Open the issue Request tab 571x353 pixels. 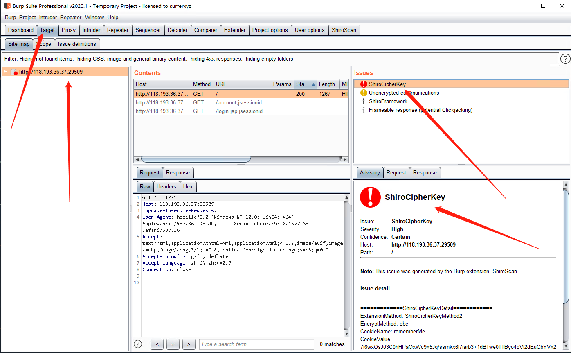[396, 172]
